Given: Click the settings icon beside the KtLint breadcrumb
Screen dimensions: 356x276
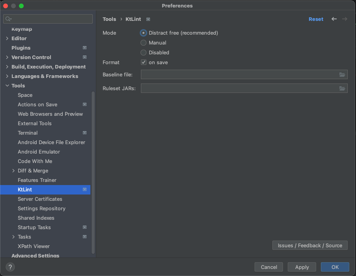Looking at the screenshot, I should [148, 19].
